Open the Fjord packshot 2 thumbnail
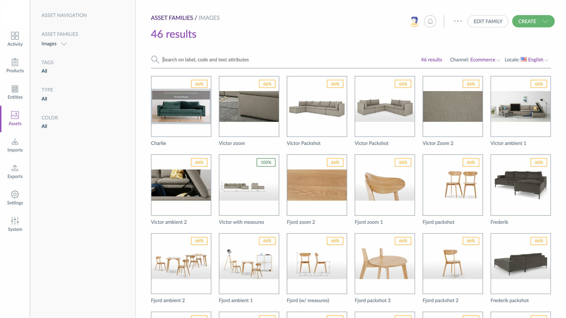The height and width of the screenshot is (318, 566). click(x=453, y=264)
